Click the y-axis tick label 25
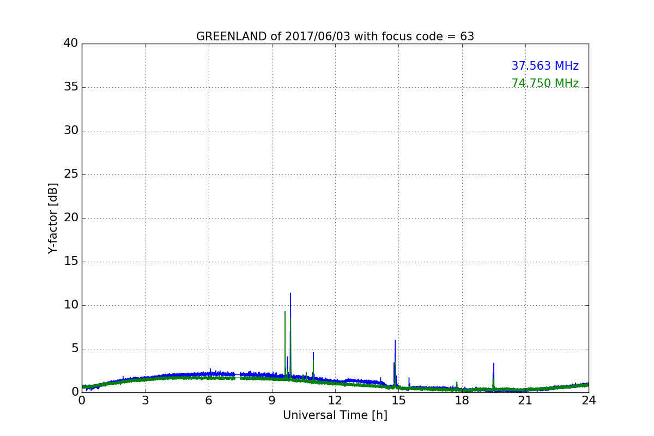654x436 pixels. click(x=71, y=174)
